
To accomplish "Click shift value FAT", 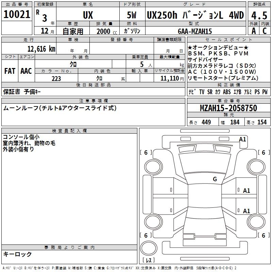I will click(10, 71).
